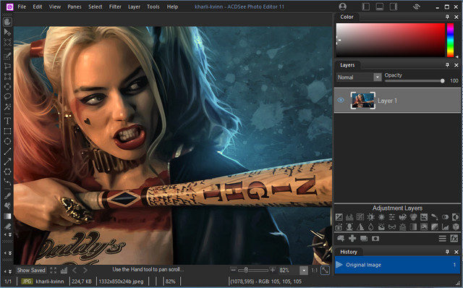Click the zoom slider handle
The width and height of the screenshot is (463, 288).
click(246, 270)
